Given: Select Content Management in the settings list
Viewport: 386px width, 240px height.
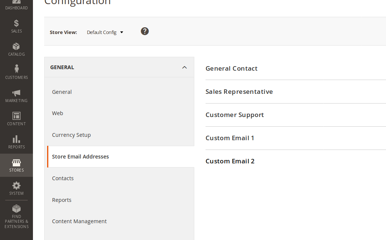Looking at the screenshot, I should [79, 221].
